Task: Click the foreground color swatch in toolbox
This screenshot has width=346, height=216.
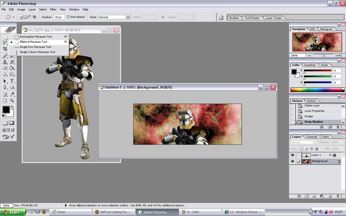Action: (x=6, y=109)
